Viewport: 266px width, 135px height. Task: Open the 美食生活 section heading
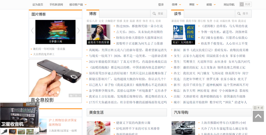point(96,112)
